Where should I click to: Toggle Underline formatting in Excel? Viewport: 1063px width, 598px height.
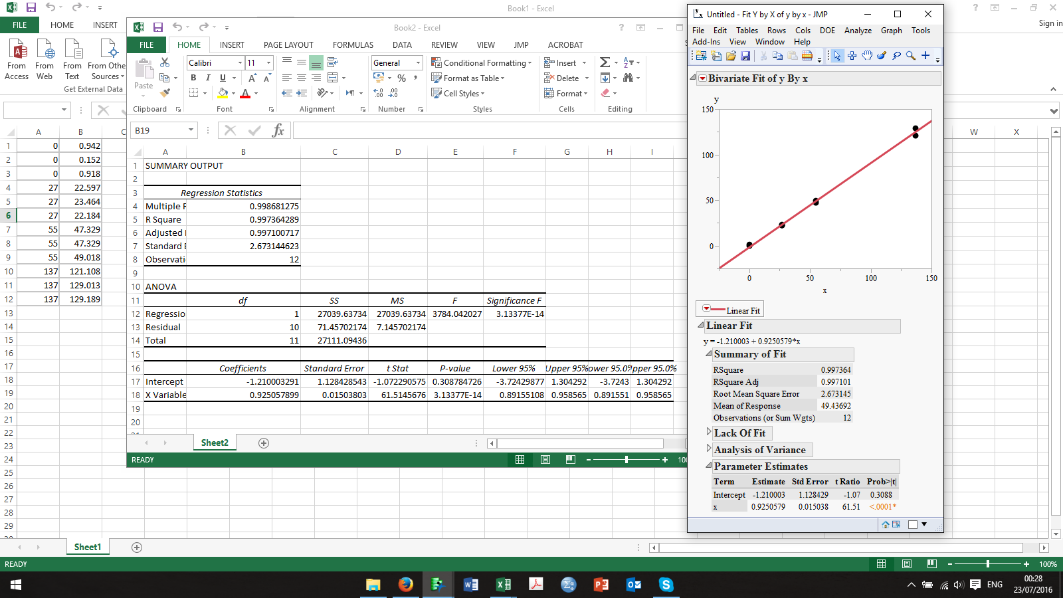222,78
